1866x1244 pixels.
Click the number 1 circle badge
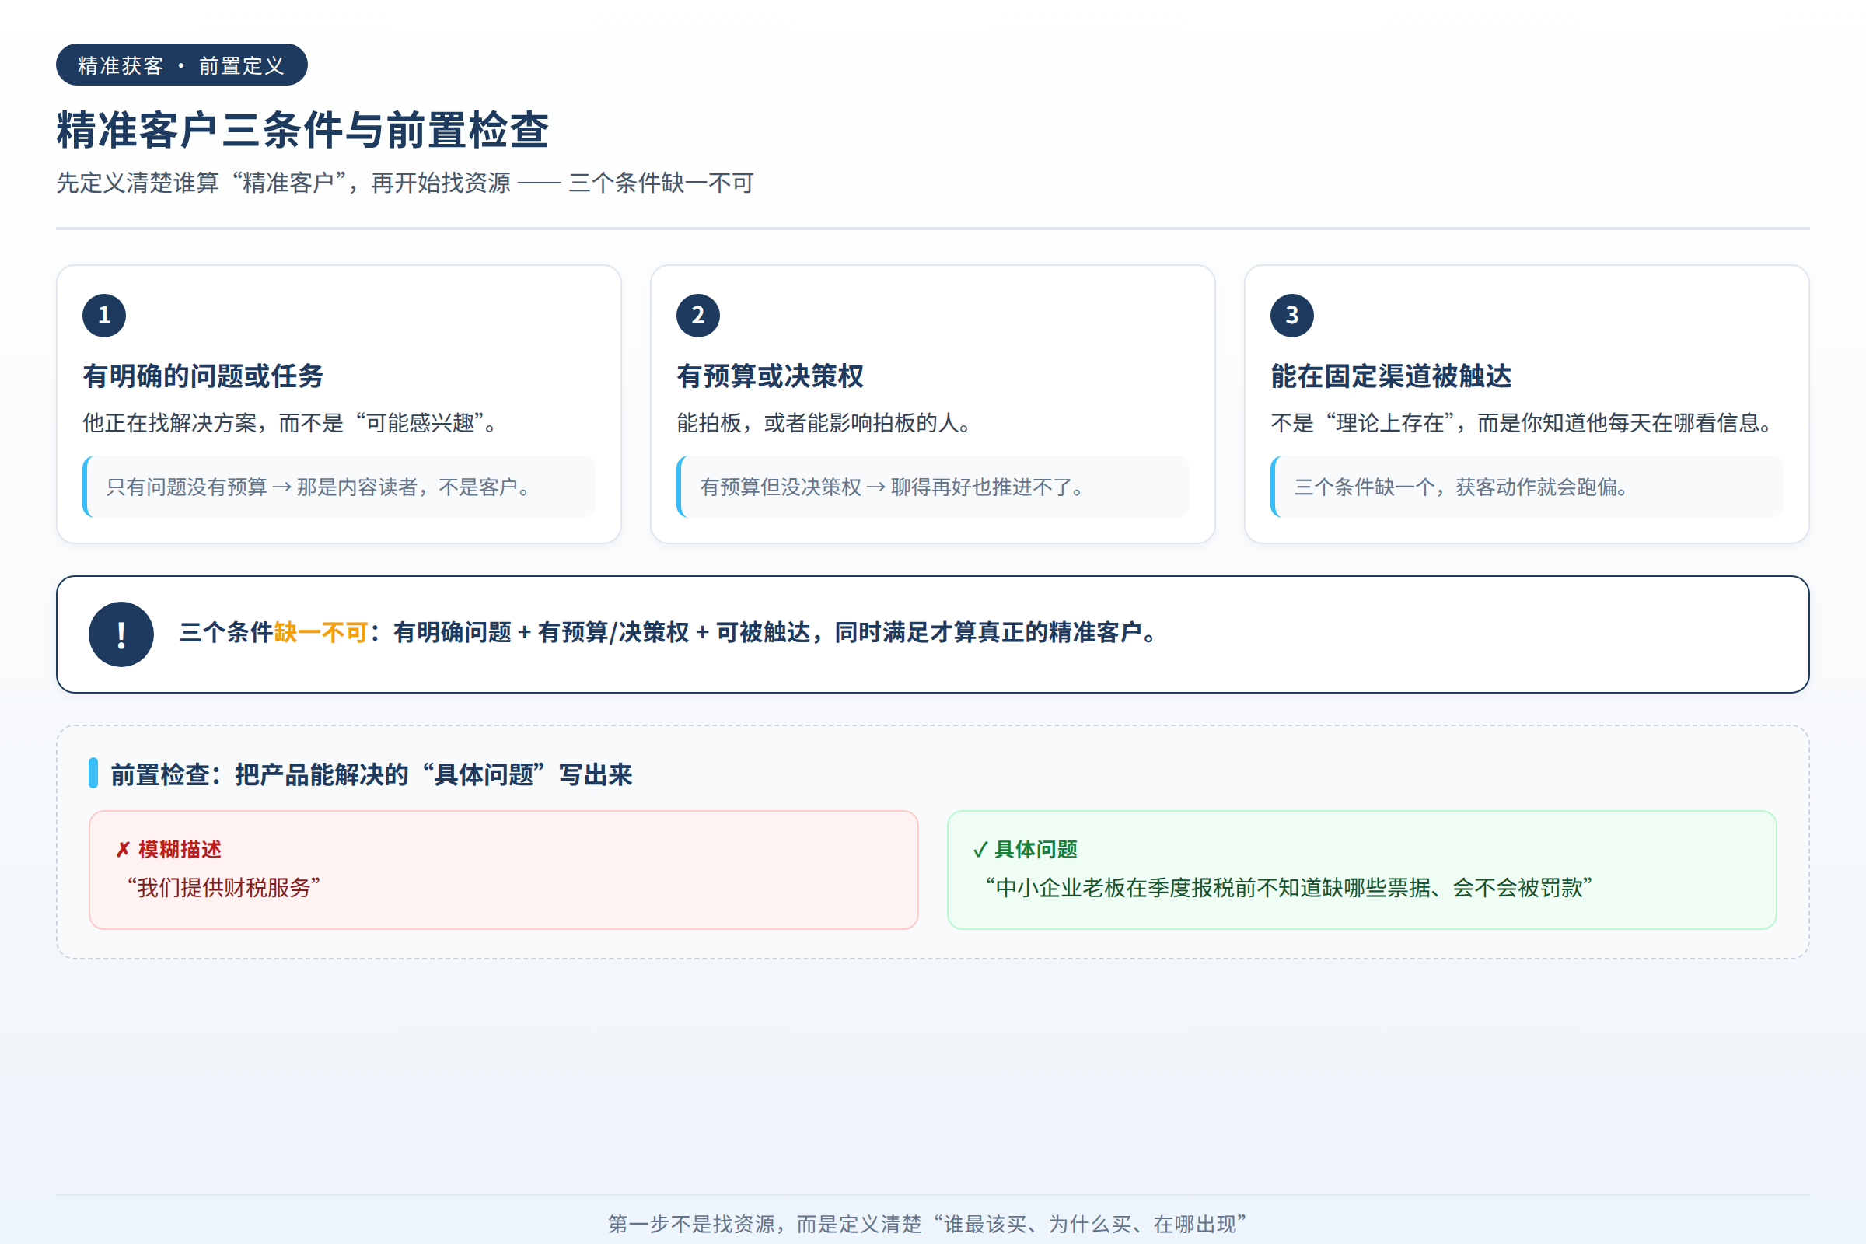pos(104,316)
